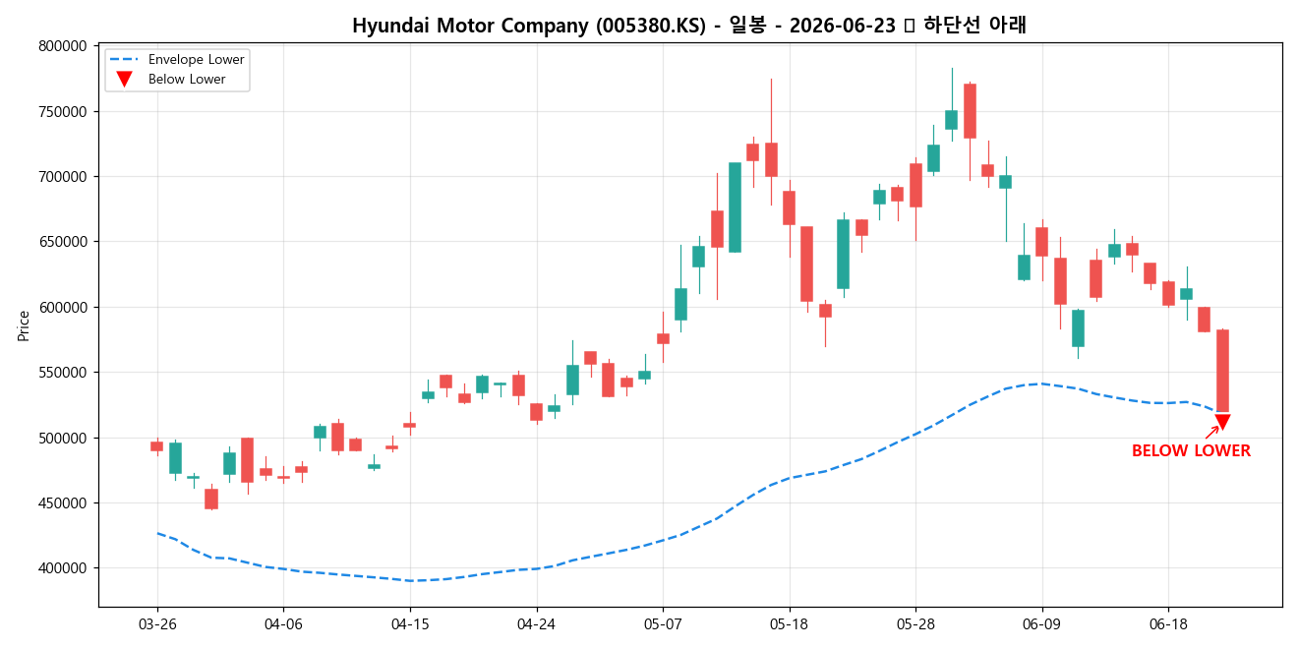Click the red 'BELOW LOWER' annotation text
1298x649 pixels.
coord(1191,451)
